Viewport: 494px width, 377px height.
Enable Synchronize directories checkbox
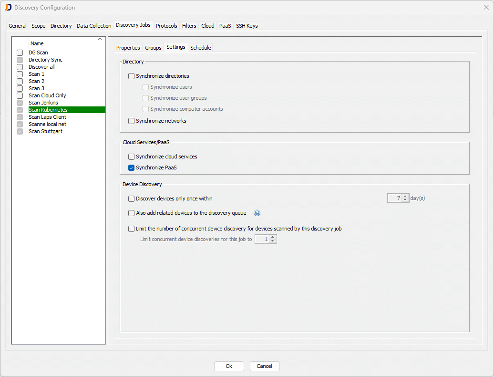point(132,76)
